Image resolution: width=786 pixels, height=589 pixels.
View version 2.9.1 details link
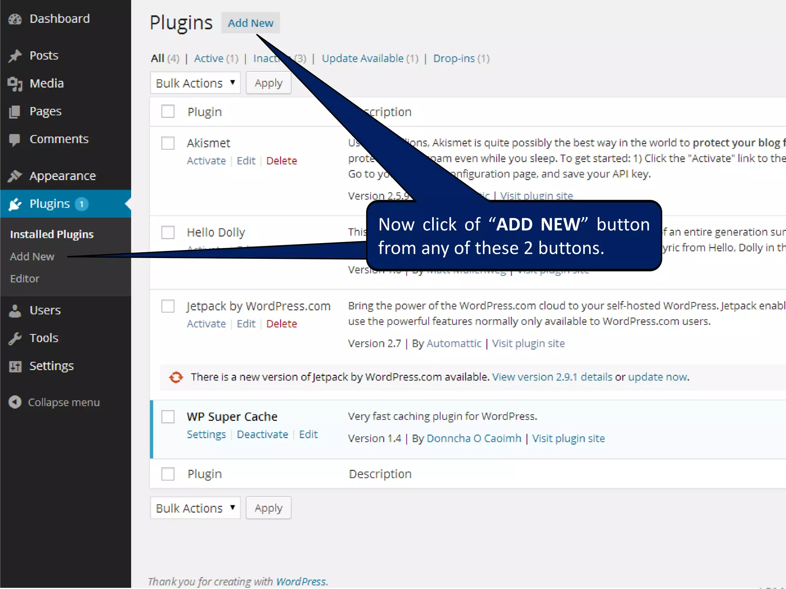point(552,377)
